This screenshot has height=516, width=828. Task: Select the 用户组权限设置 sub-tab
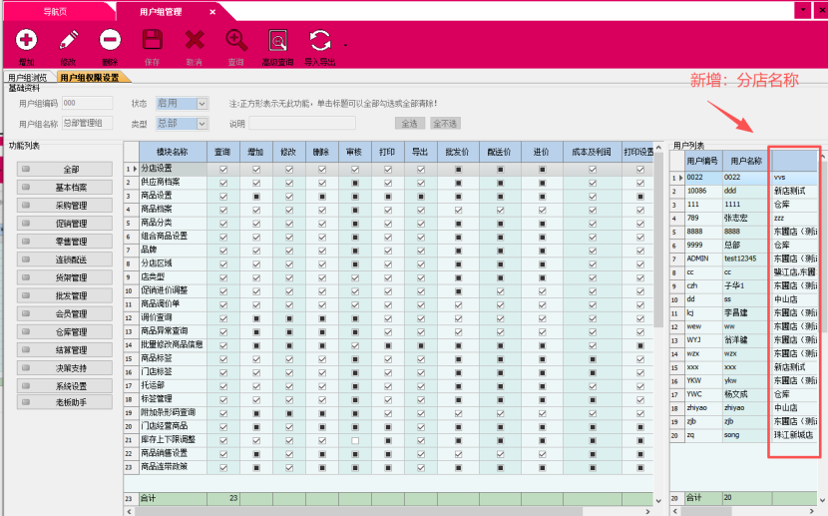(90, 77)
